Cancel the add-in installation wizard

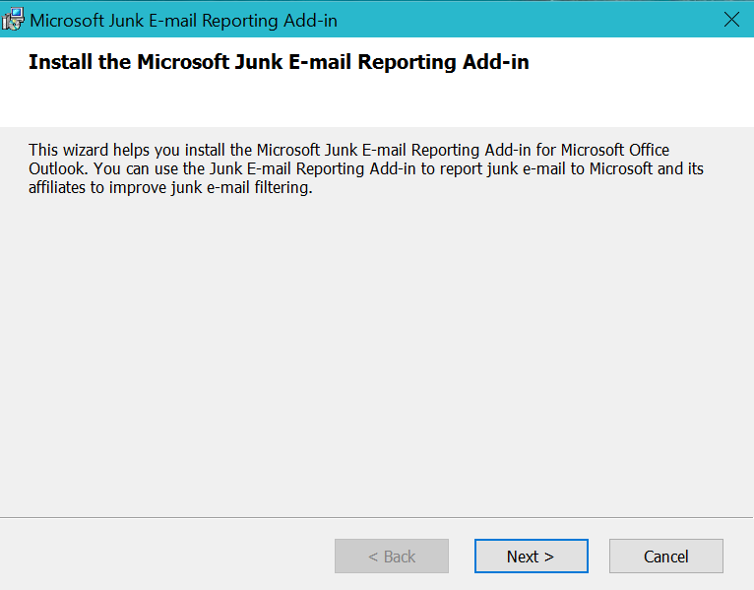point(665,557)
